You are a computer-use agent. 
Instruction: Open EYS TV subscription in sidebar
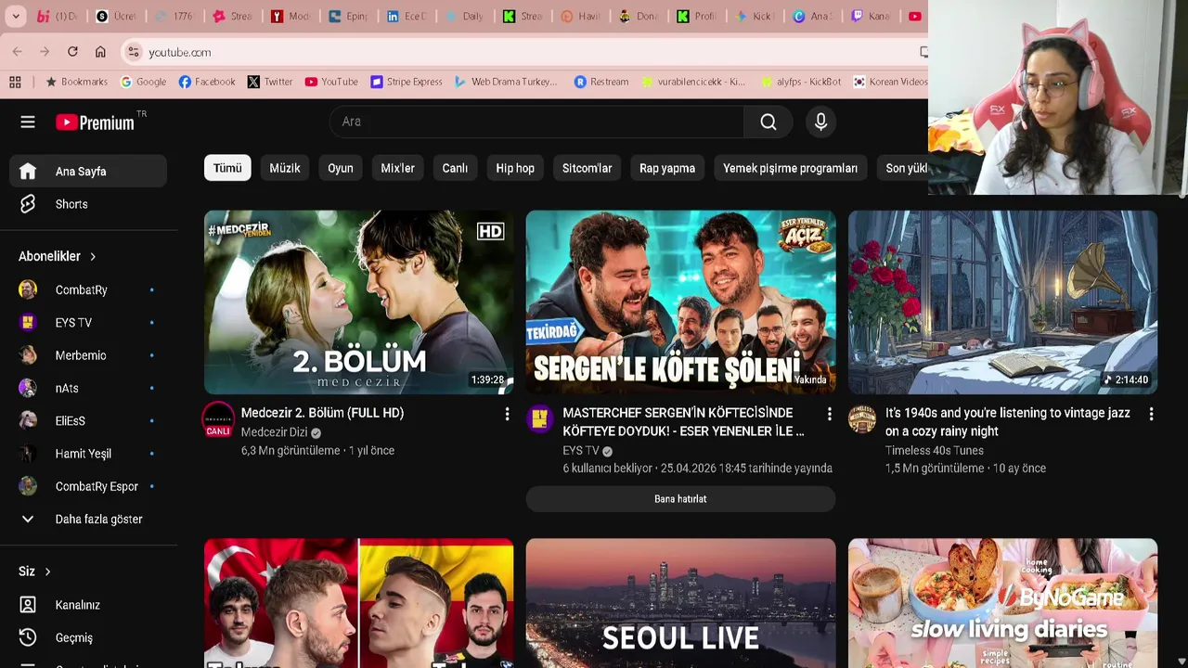point(88,322)
